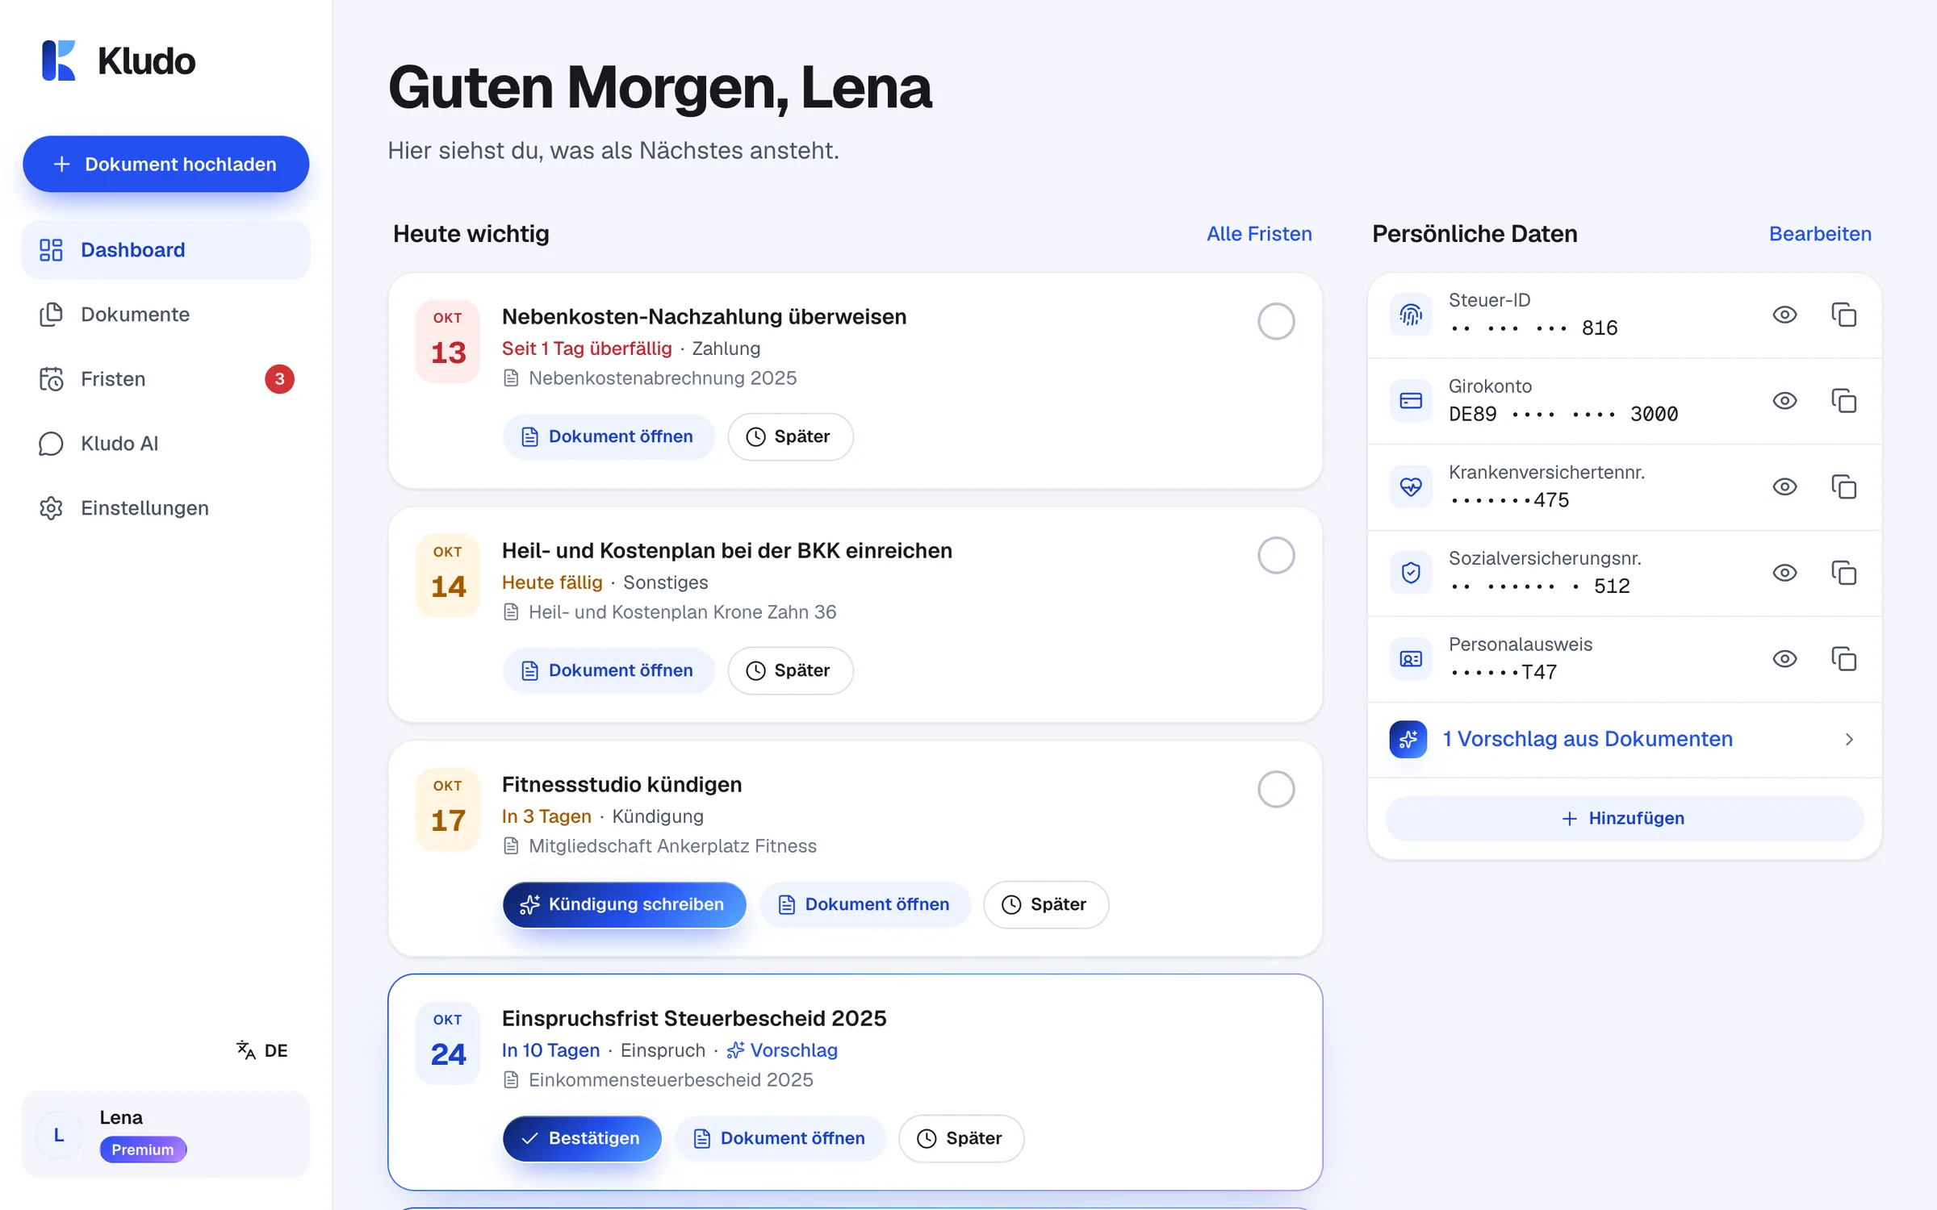Copy the Personalausweis number
The width and height of the screenshot is (1937, 1210).
pos(1843,659)
